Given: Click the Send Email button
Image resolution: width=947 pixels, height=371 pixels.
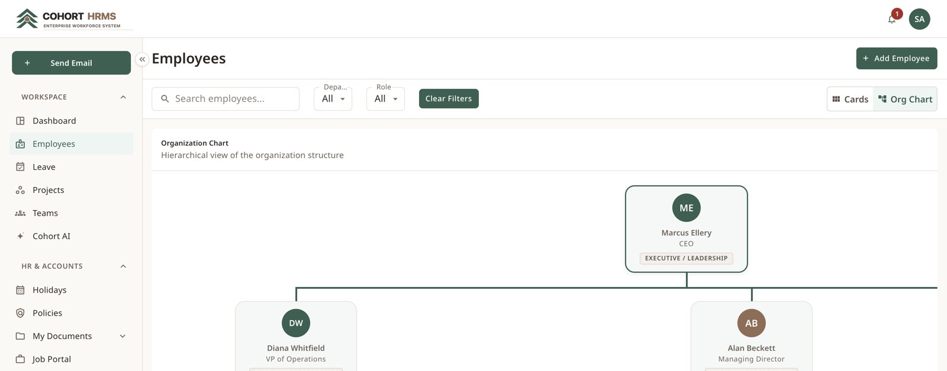Looking at the screenshot, I should tap(71, 63).
